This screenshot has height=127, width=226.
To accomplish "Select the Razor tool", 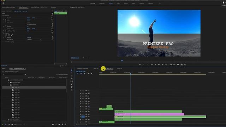I will 72,78.
